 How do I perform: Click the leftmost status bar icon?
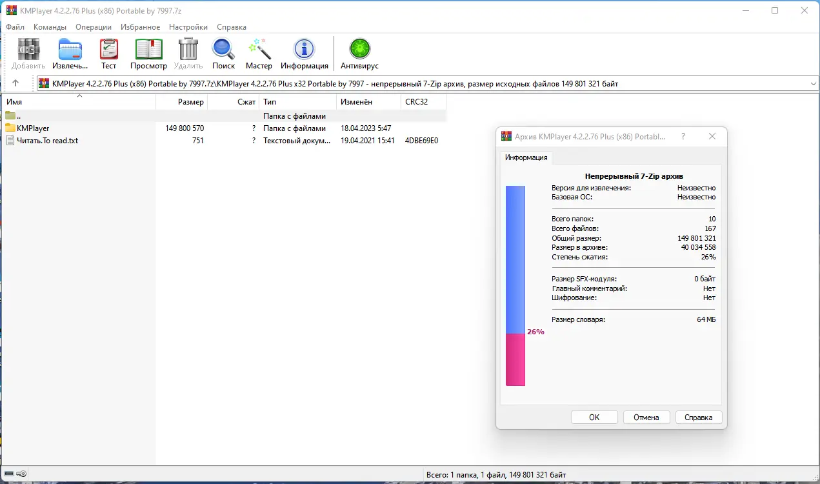(x=8, y=474)
